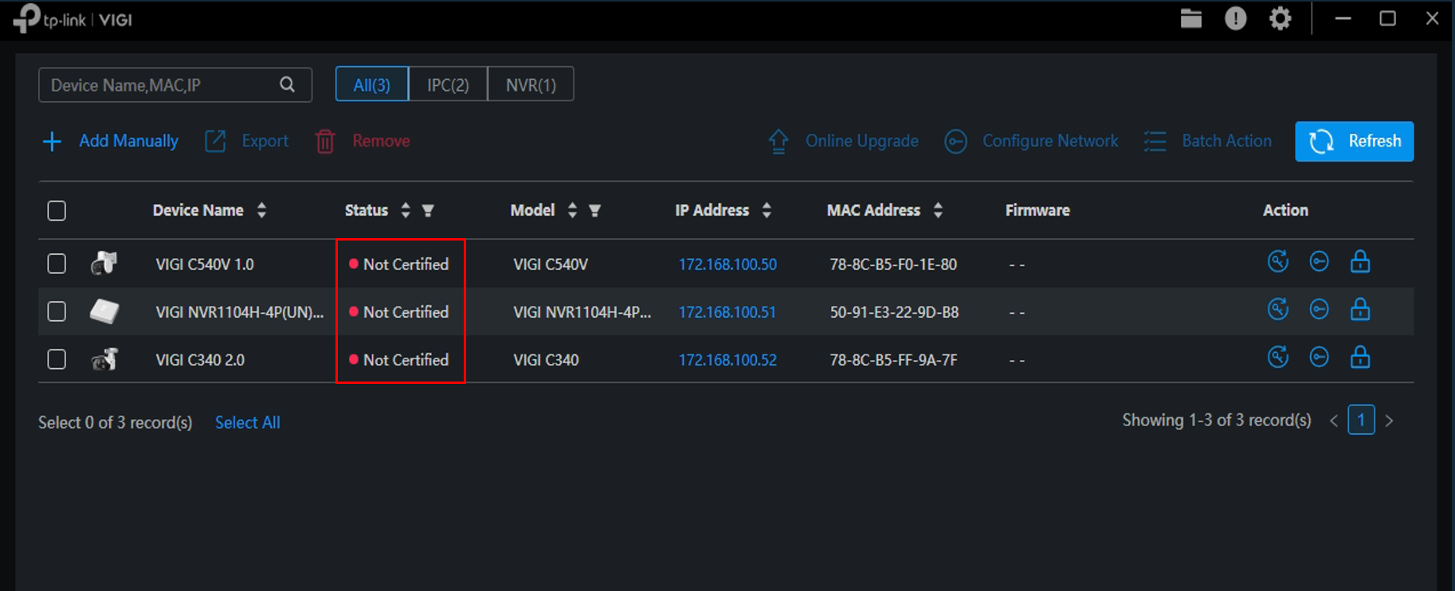Screen dimensions: 1455x591
Task: Click the network configure icon for VIGI C540V 1.0
Action: click(1320, 261)
